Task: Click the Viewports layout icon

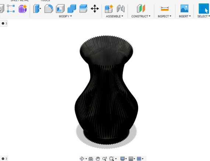Action: [139, 159]
